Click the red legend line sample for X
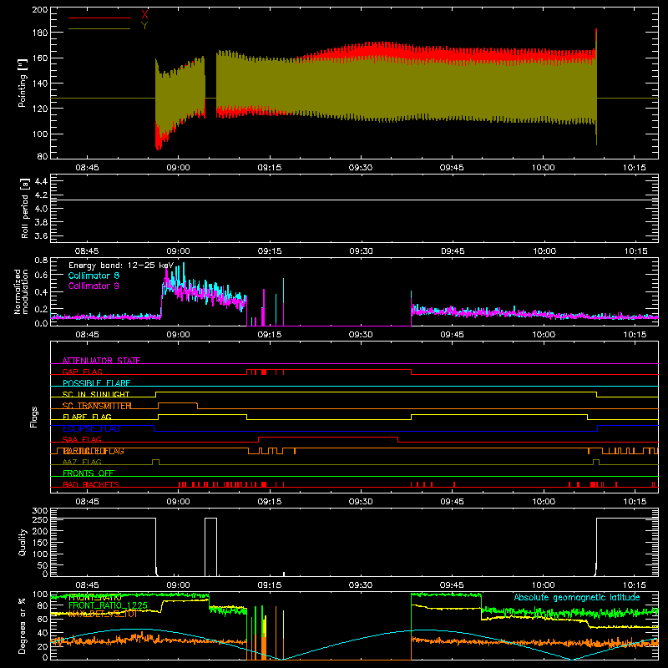668x668 pixels. point(99,18)
